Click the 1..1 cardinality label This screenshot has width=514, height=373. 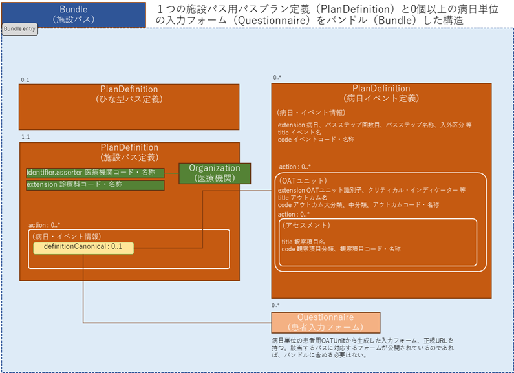[26, 137]
